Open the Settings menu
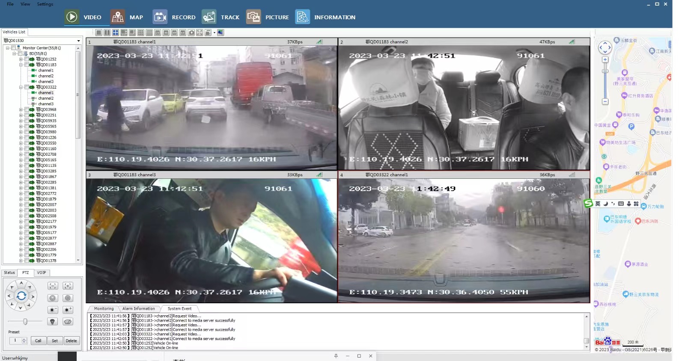Image resolution: width=685 pixels, height=361 pixels. coord(45,4)
